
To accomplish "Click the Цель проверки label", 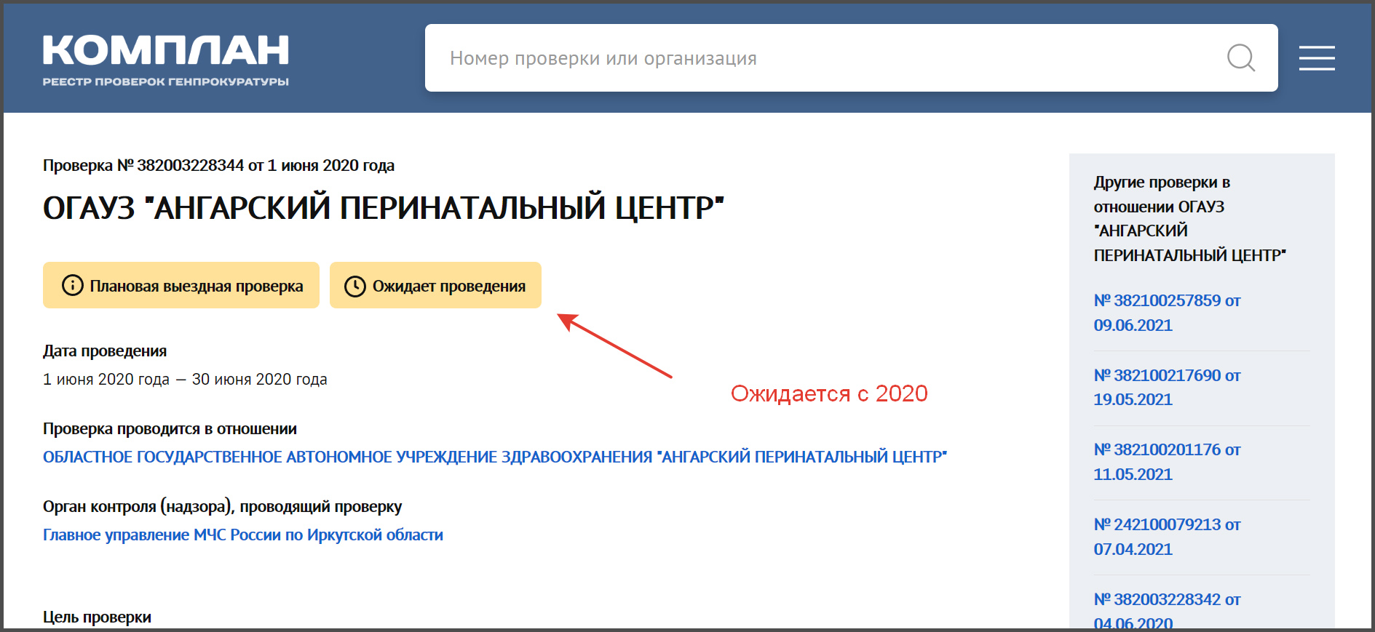I will [97, 617].
